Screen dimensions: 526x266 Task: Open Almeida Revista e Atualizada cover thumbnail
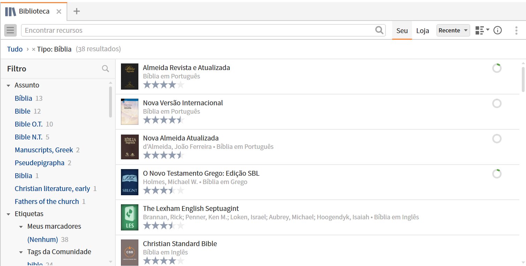coord(130,76)
